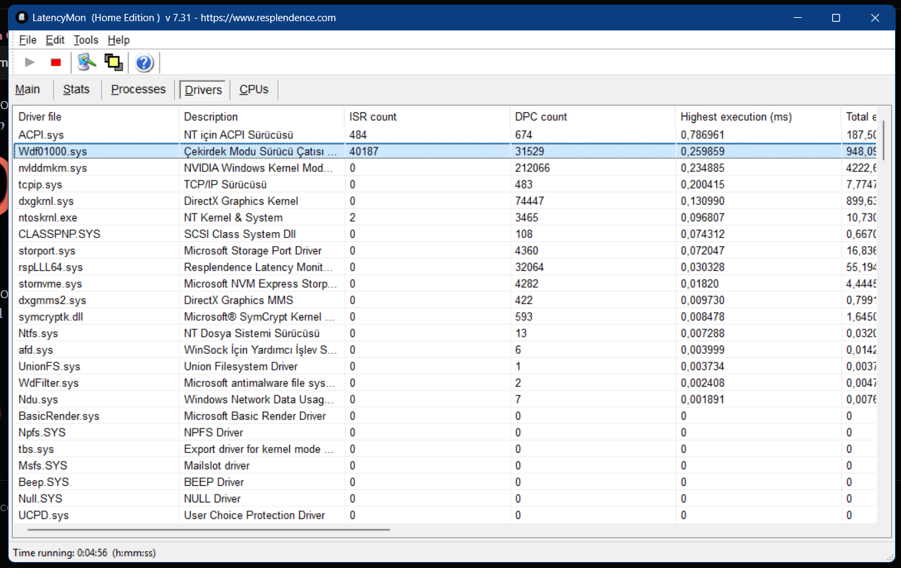Click the horizontal scrollbar under driver list
Viewport: 901px width, 568px height.
(x=209, y=529)
